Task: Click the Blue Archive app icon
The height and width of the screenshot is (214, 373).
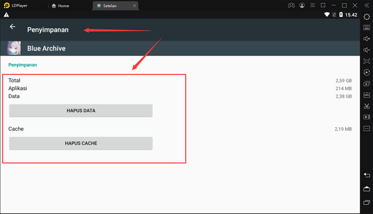Action: 14,48
